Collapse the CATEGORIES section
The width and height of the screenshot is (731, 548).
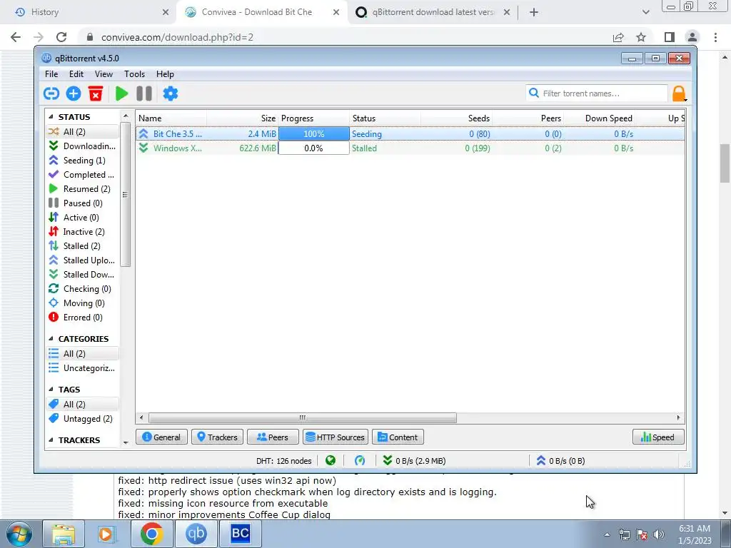coord(51,339)
